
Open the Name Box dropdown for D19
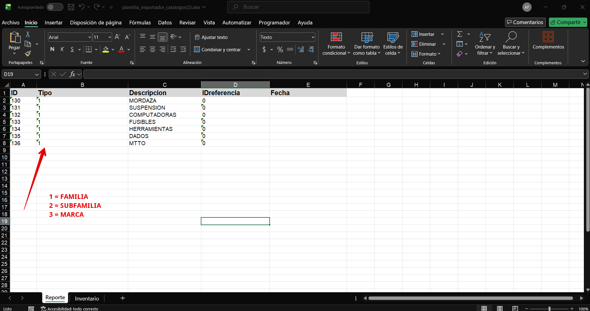pos(37,74)
